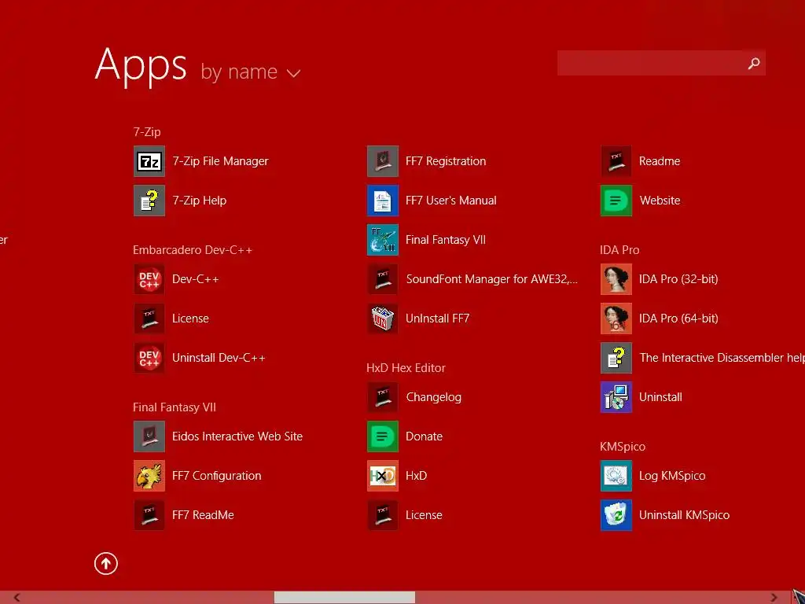Click the 'SoundFont Manager for AWE32,...' label
805x604 pixels.
click(x=492, y=279)
